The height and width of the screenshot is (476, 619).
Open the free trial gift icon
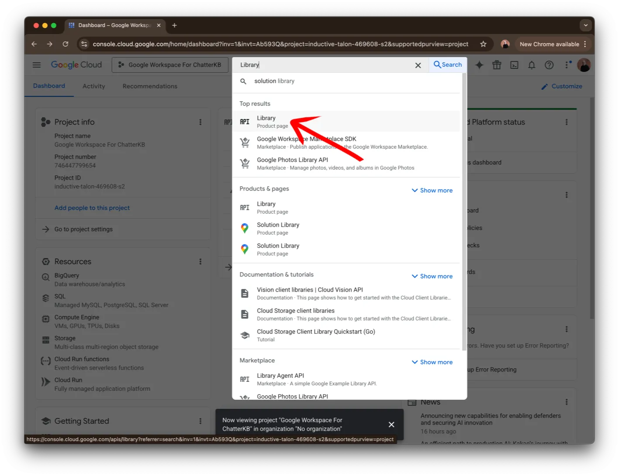[497, 65]
